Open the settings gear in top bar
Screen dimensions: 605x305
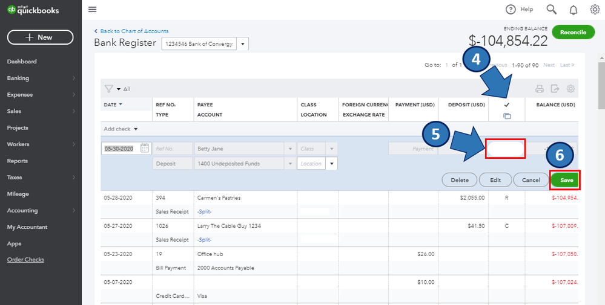coord(595,9)
